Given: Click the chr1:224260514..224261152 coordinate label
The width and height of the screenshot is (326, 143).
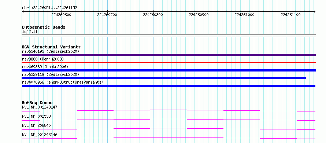Looking at the screenshot, I should (49, 8).
